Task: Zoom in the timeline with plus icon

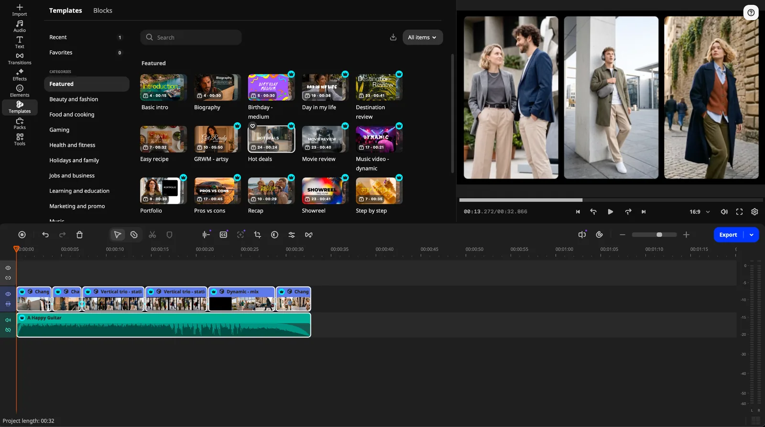Action: point(686,235)
